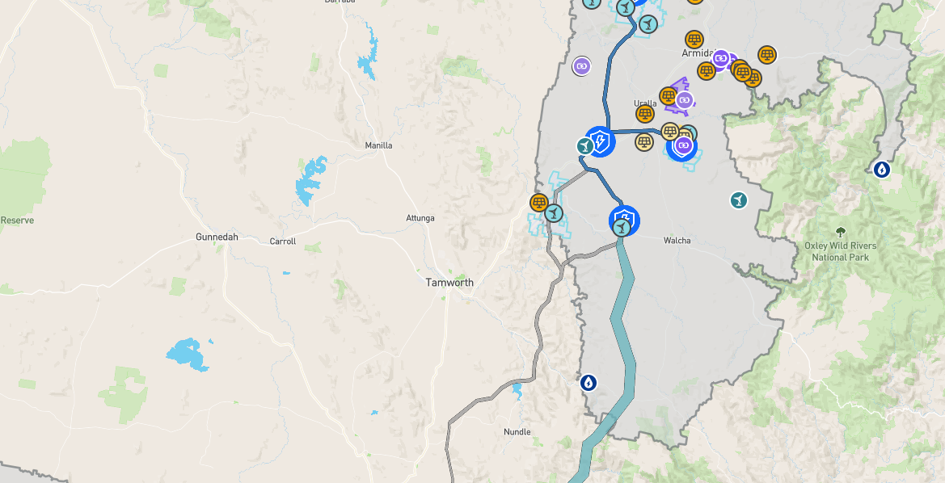Image resolution: width=945 pixels, height=483 pixels.
Task: Select the water drop marker near Oxley Wild Rivers
Action: (882, 170)
